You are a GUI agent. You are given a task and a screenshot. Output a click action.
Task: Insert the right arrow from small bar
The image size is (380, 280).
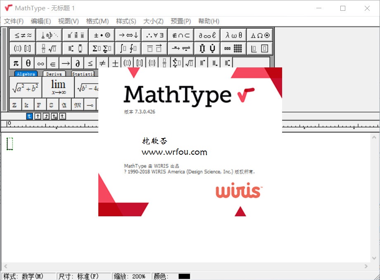[65, 63]
